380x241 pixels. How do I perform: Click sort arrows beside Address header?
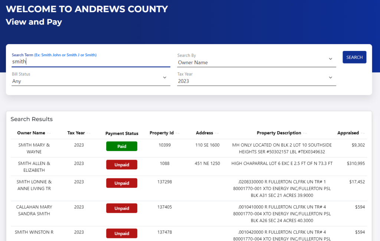pyautogui.click(x=217, y=133)
